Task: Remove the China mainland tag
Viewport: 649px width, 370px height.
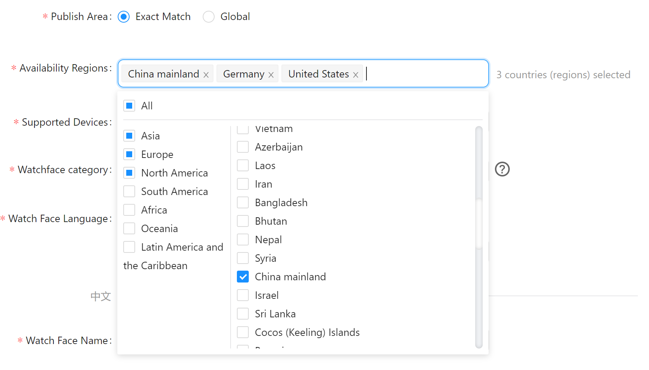Action: tap(206, 75)
